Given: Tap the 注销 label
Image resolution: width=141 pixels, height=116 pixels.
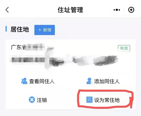Looking at the screenshot, I should click(x=42, y=100).
